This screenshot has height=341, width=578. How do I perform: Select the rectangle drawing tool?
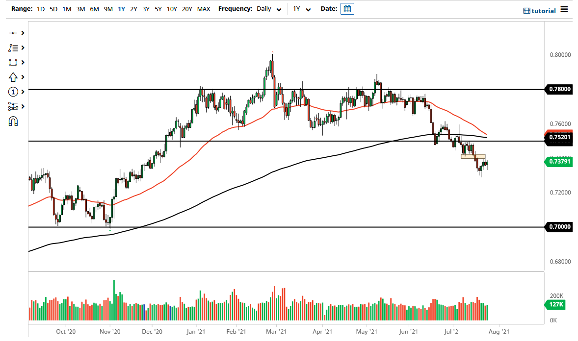[x=12, y=62]
